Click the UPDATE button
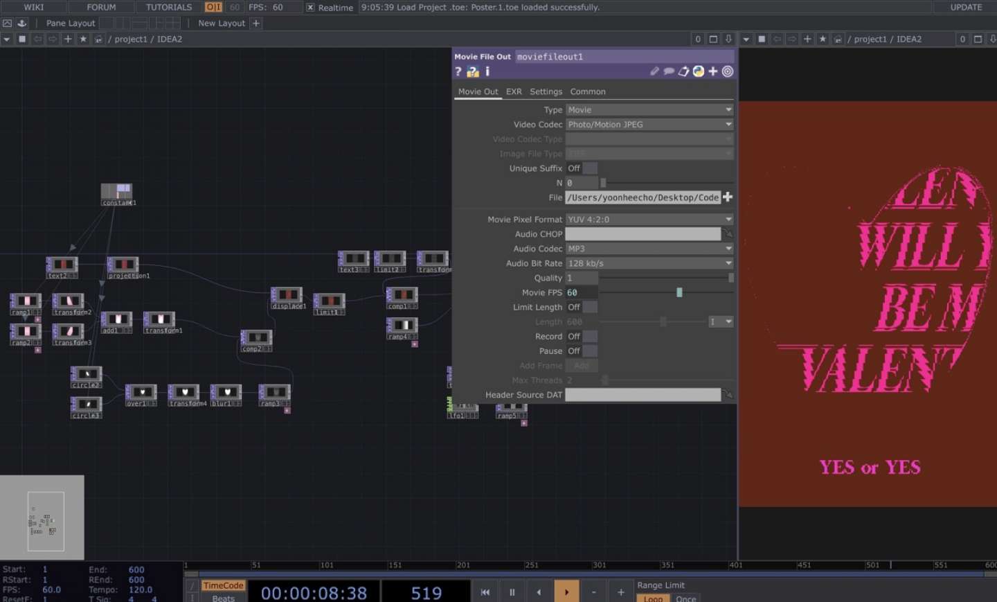997x602 pixels. click(966, 7)
